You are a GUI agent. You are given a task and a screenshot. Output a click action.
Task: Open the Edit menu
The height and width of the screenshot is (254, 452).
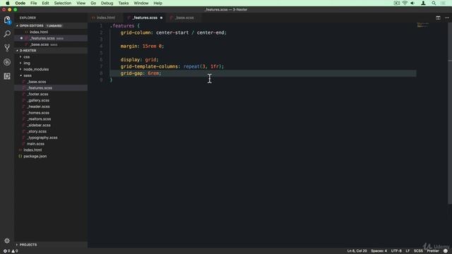pyautogui.click(x=45, y=3)
